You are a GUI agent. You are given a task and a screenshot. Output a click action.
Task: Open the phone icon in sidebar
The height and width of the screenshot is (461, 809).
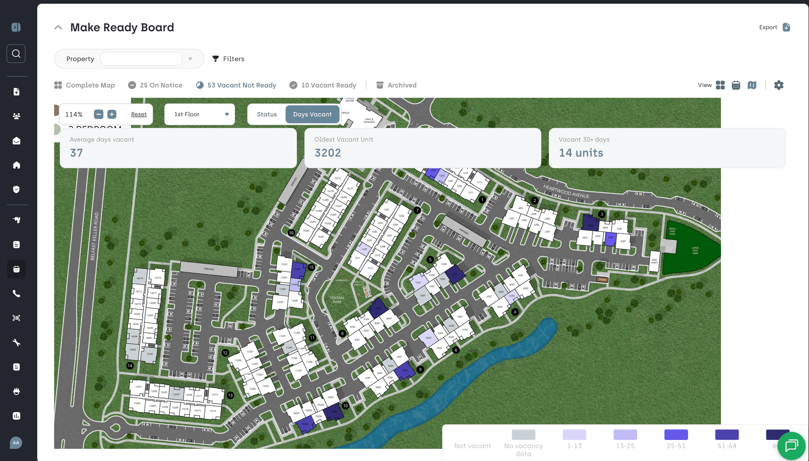coord(16,293)
